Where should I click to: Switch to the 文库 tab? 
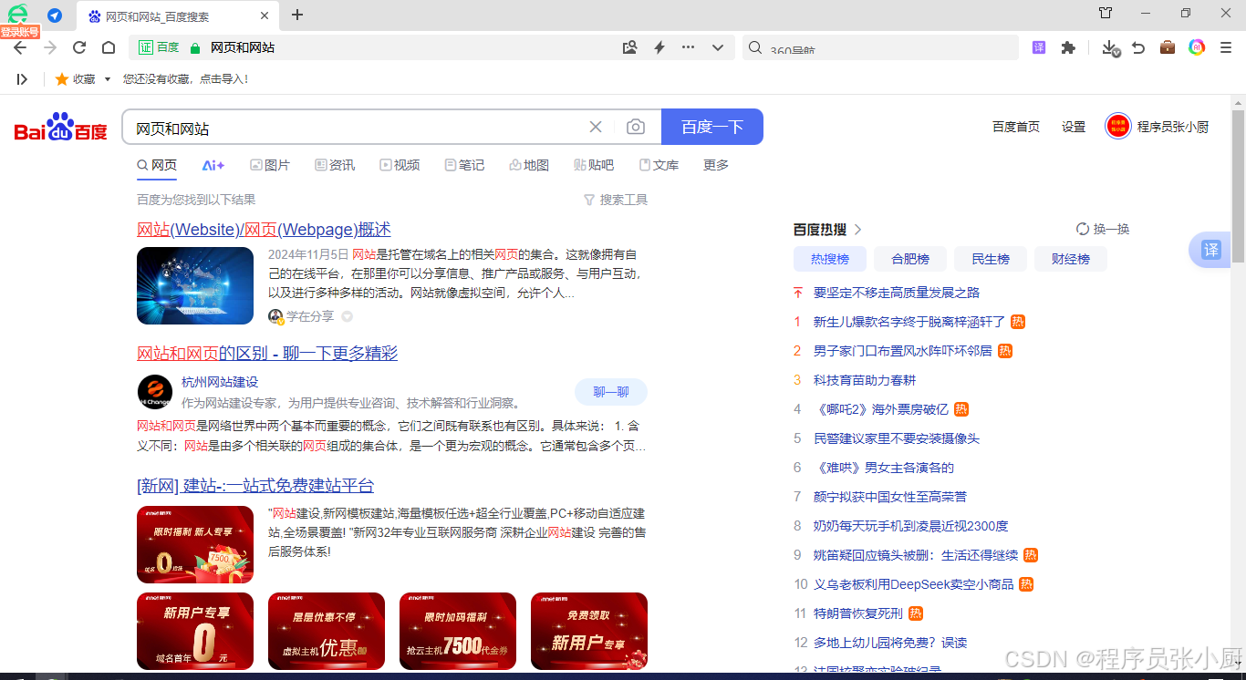click(x=659, y=165)
